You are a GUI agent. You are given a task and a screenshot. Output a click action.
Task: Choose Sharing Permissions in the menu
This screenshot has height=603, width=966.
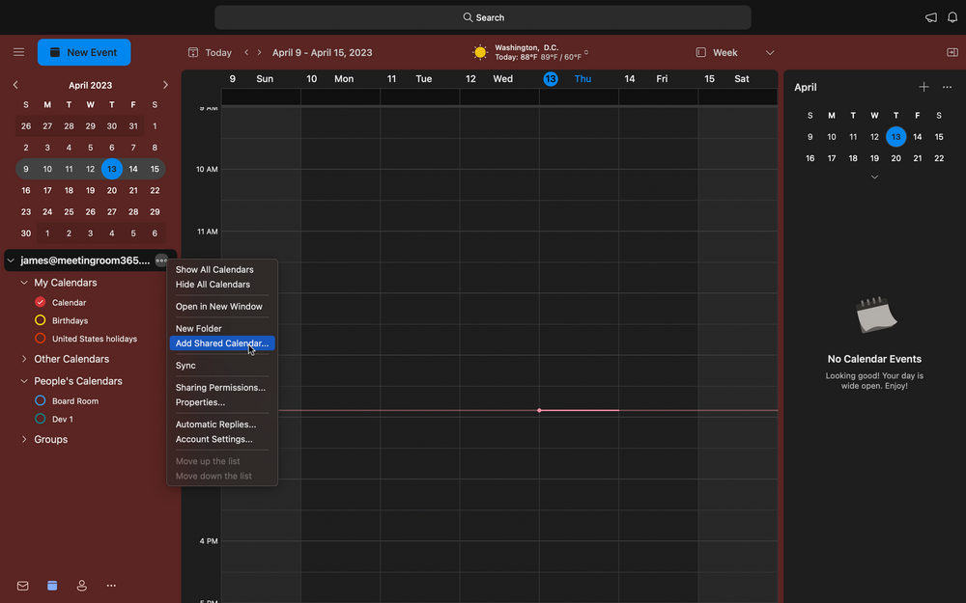220,388
